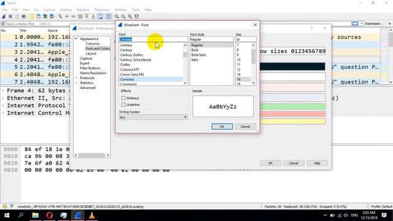Open the Writing System dropdown
Screen dimensions: 393x221
point(154,117)
